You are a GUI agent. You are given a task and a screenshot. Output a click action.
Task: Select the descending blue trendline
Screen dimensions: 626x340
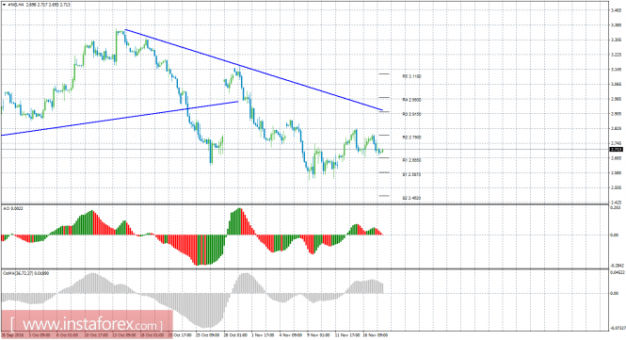click(254, 70)
